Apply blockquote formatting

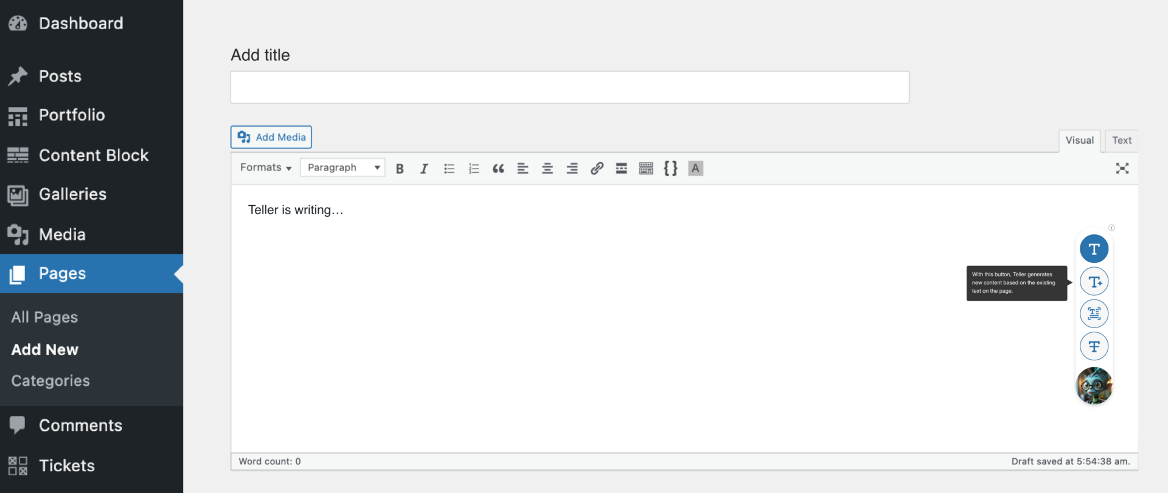coord(498,169)
